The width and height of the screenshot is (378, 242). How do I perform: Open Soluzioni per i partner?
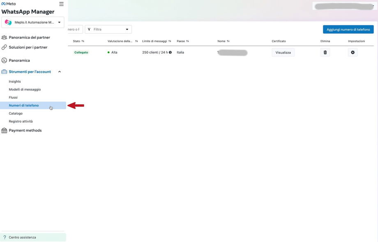pos(28,47)
